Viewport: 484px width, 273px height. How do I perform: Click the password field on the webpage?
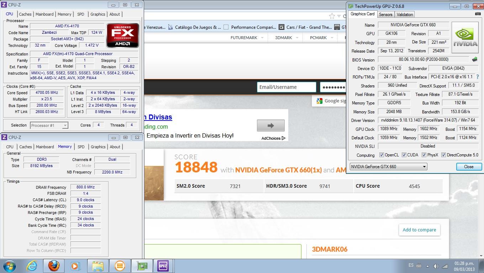point(333,87)
